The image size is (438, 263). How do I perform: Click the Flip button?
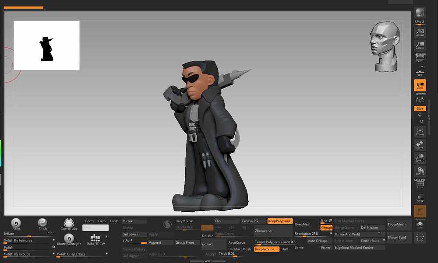pyautogui.click(x=227, y=221)
